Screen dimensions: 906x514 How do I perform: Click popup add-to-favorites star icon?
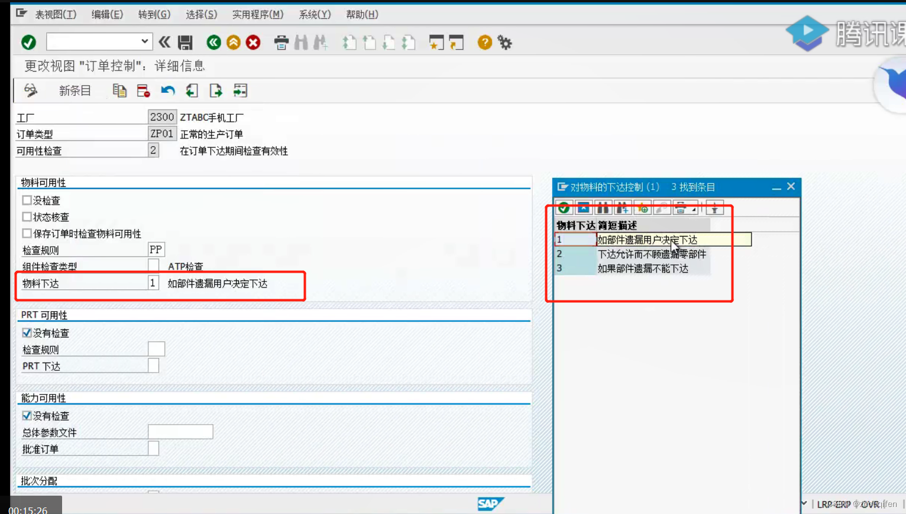(642, 208)
